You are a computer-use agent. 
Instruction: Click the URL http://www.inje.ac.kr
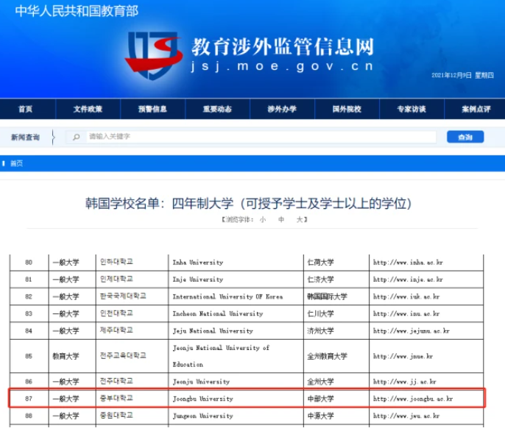pos(408,279)
